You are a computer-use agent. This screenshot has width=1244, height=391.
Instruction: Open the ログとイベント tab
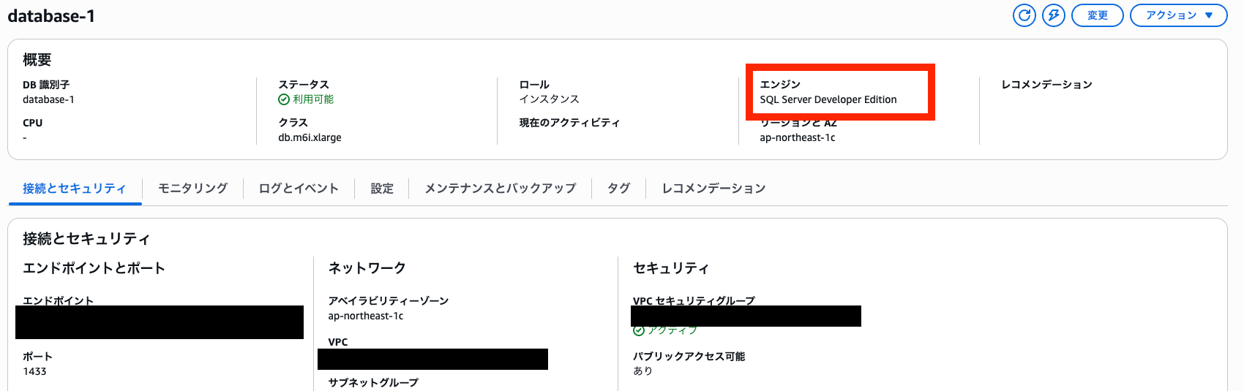coord(299,189)
